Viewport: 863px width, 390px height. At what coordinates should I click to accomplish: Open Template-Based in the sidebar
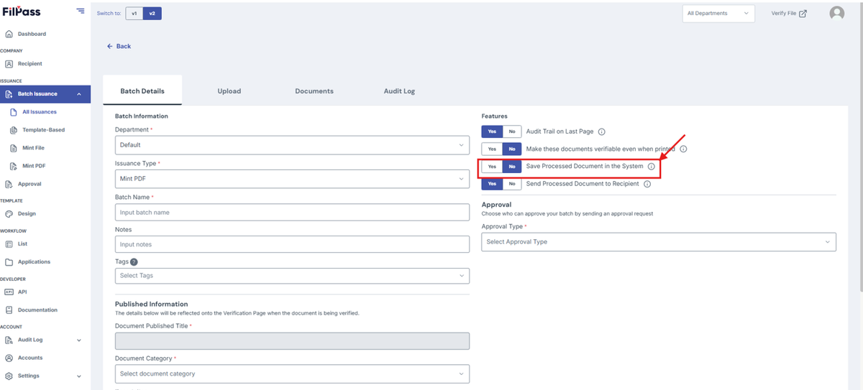coord(44,130)
